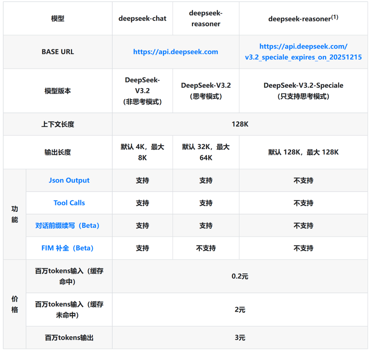Open the Json Output link
This screenshot has height=351, width=370.
pos(69,180)
